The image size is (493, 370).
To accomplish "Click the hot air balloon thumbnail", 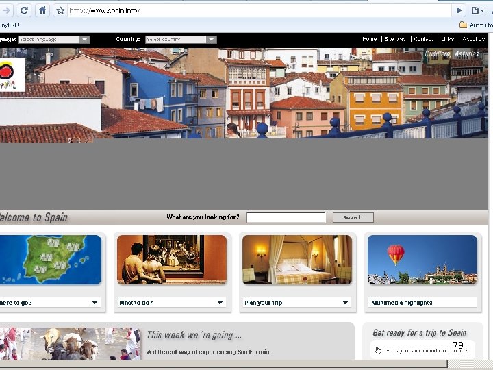I will click(x=422, y=260).
